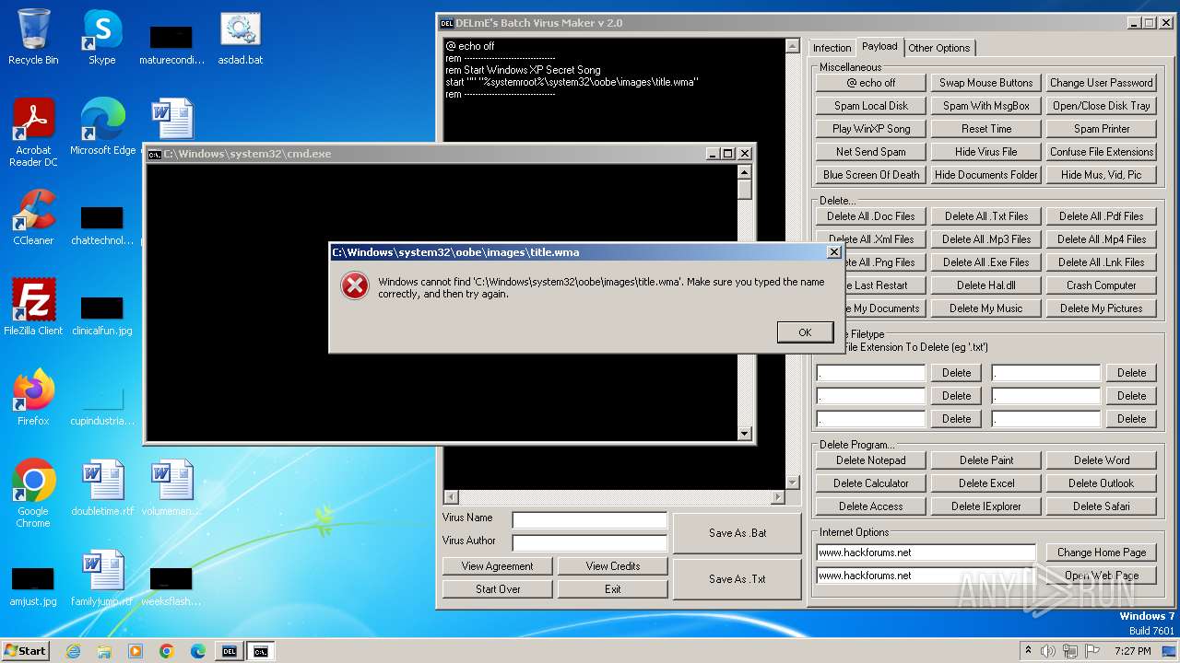Launch Microsoft Edge desktop shortcut
1180x663 pixels.
click(102, 127)
